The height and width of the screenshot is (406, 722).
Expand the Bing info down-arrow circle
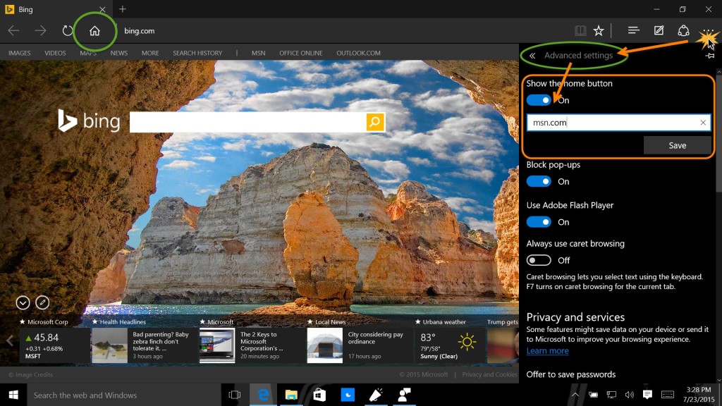coord(23,302)
